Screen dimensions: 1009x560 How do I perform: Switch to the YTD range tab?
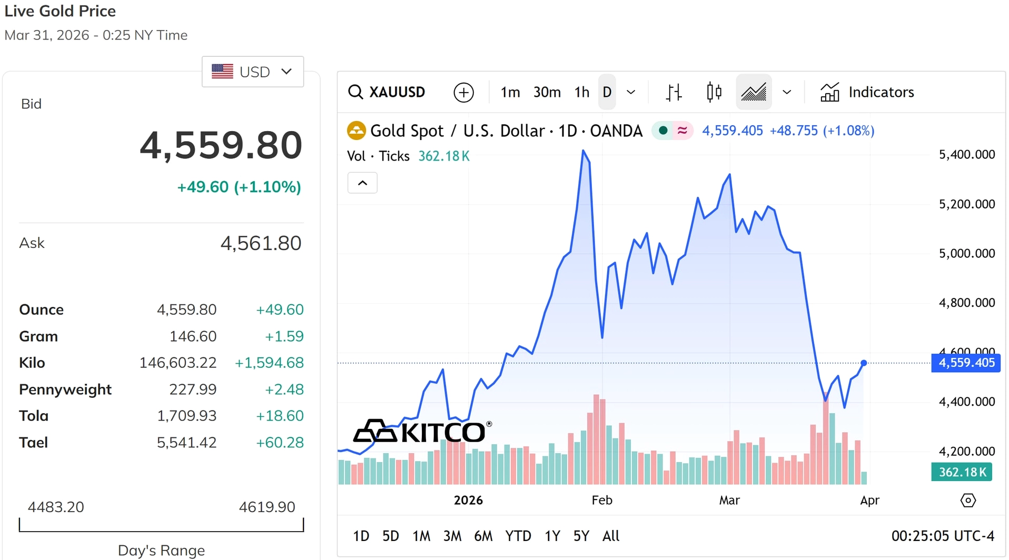click(x=518, y=535)
